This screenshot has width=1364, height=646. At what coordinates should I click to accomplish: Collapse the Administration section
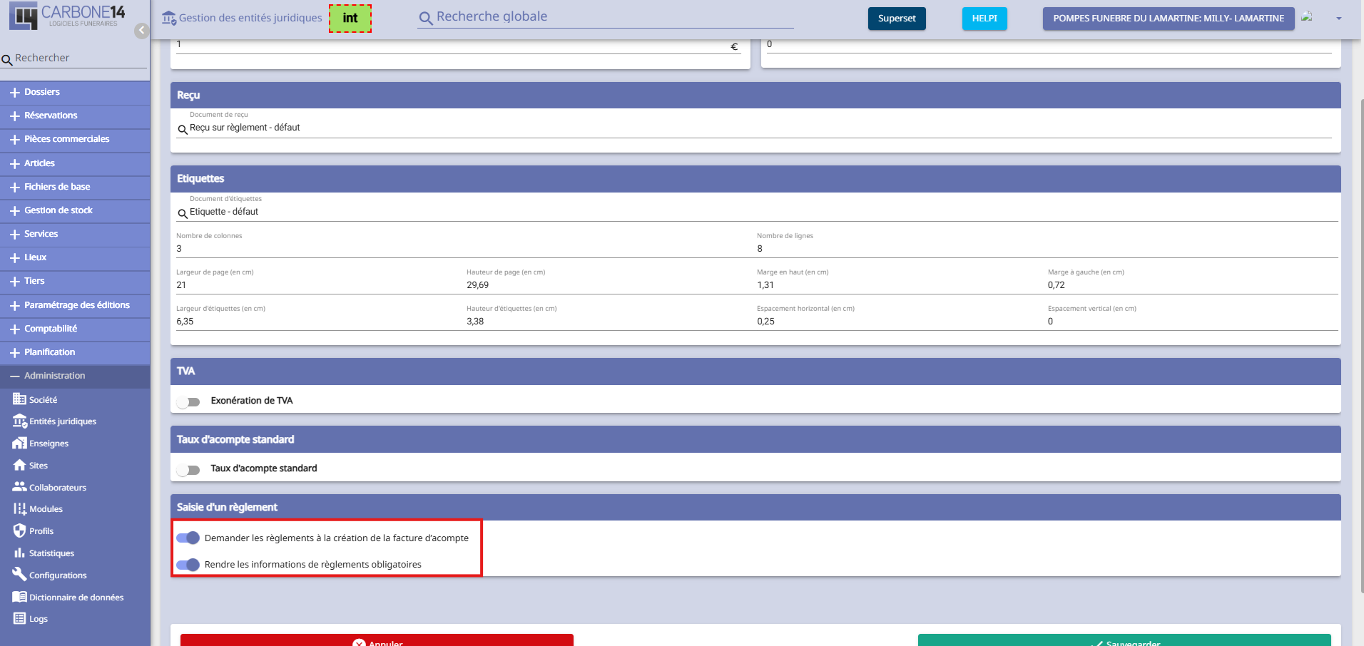(x=54, y=376)
